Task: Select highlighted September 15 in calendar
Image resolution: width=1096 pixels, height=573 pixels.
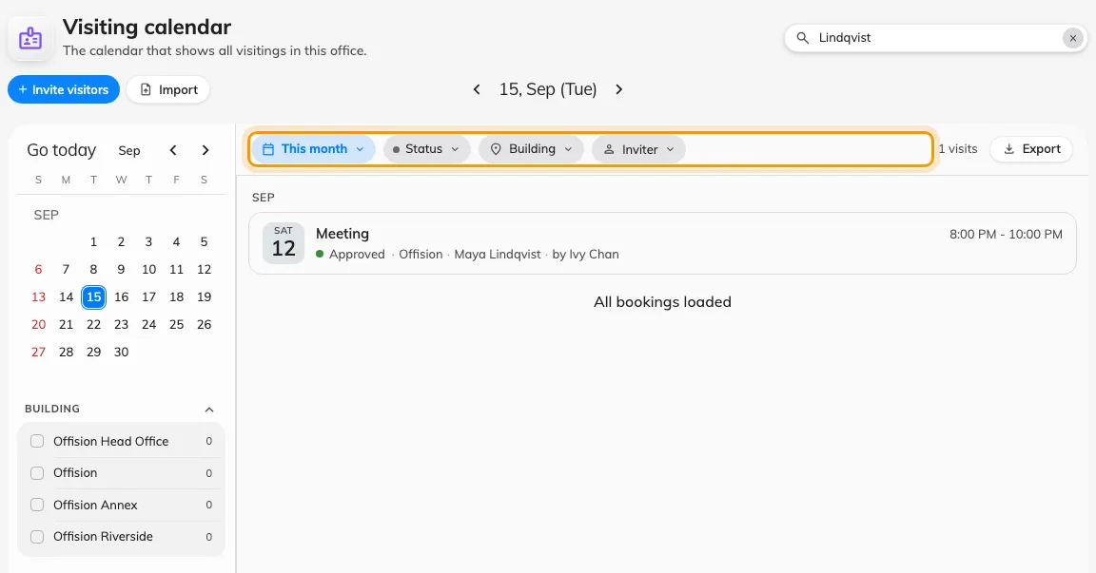Action: 93,296
